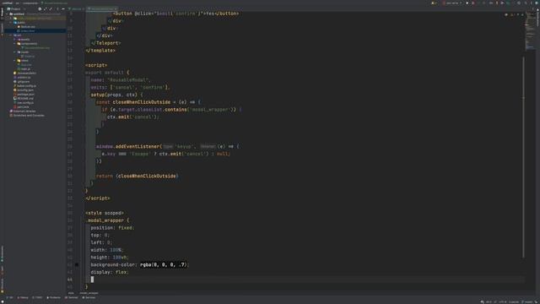Select External Libraries node
The image size is (540, 304).
tap(23, 111)
